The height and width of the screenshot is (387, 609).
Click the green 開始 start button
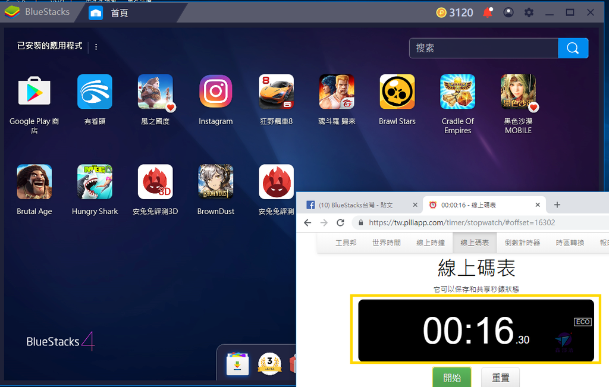click(x=452, y=377)
